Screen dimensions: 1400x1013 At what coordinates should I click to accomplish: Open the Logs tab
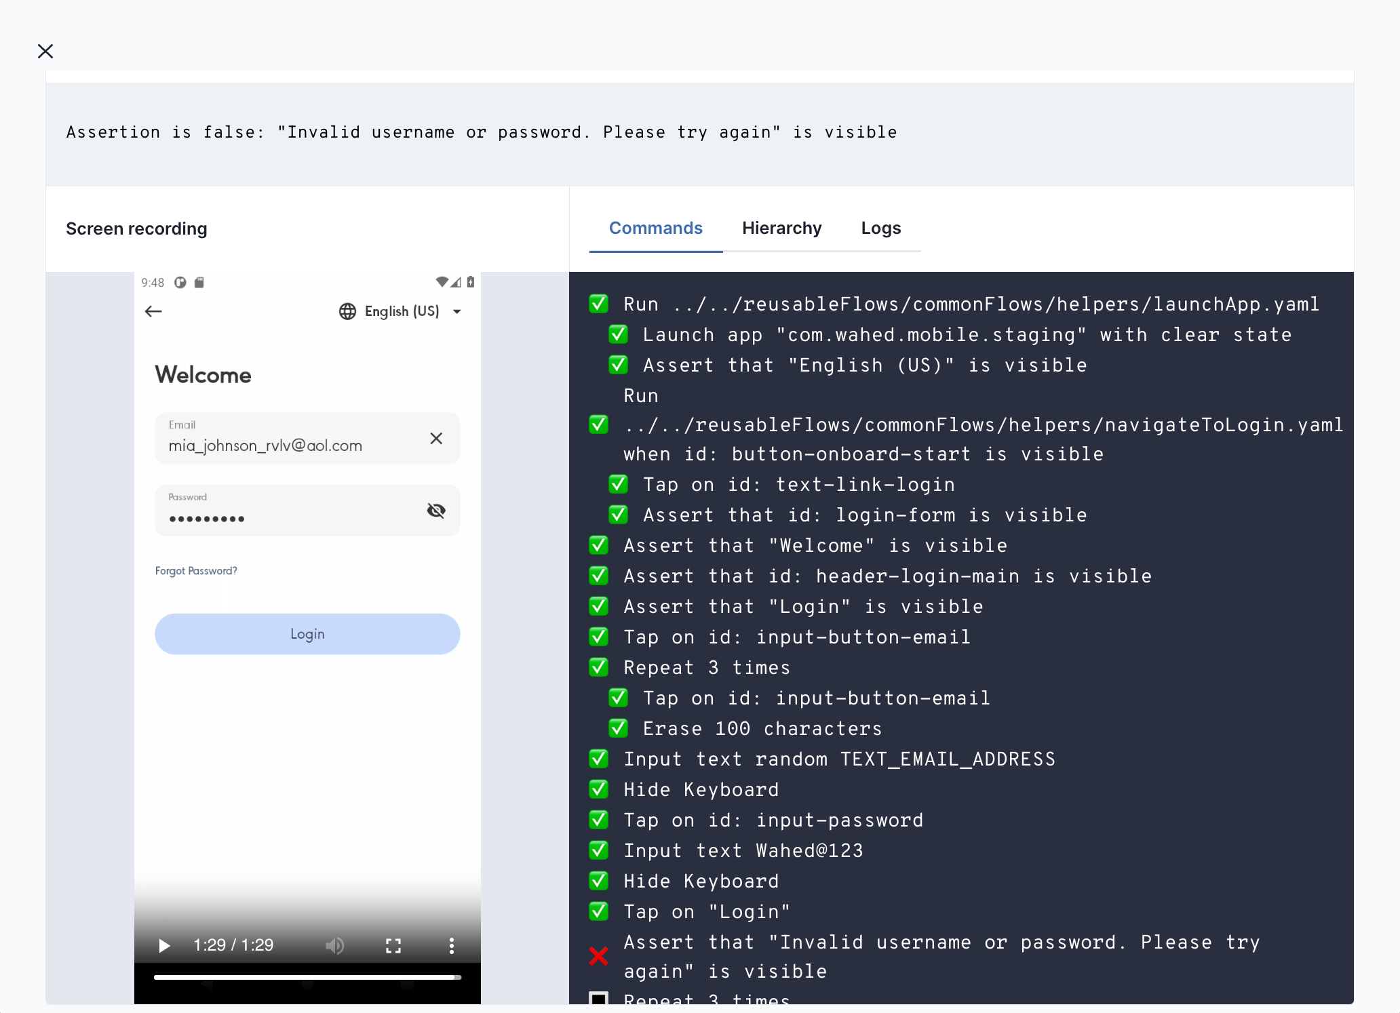coord(880,229)
